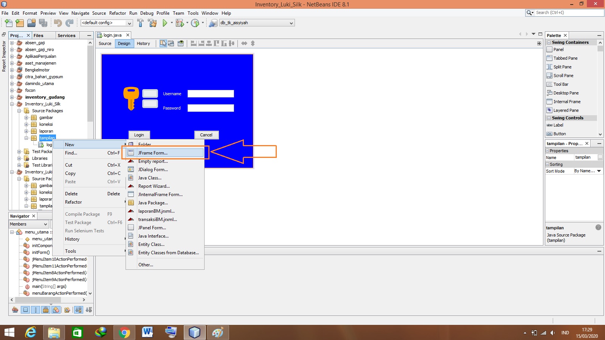This screenshot has width=605, height=340.
Task: Select JFrame Form from the New submenu
Action: pos(153,153)
